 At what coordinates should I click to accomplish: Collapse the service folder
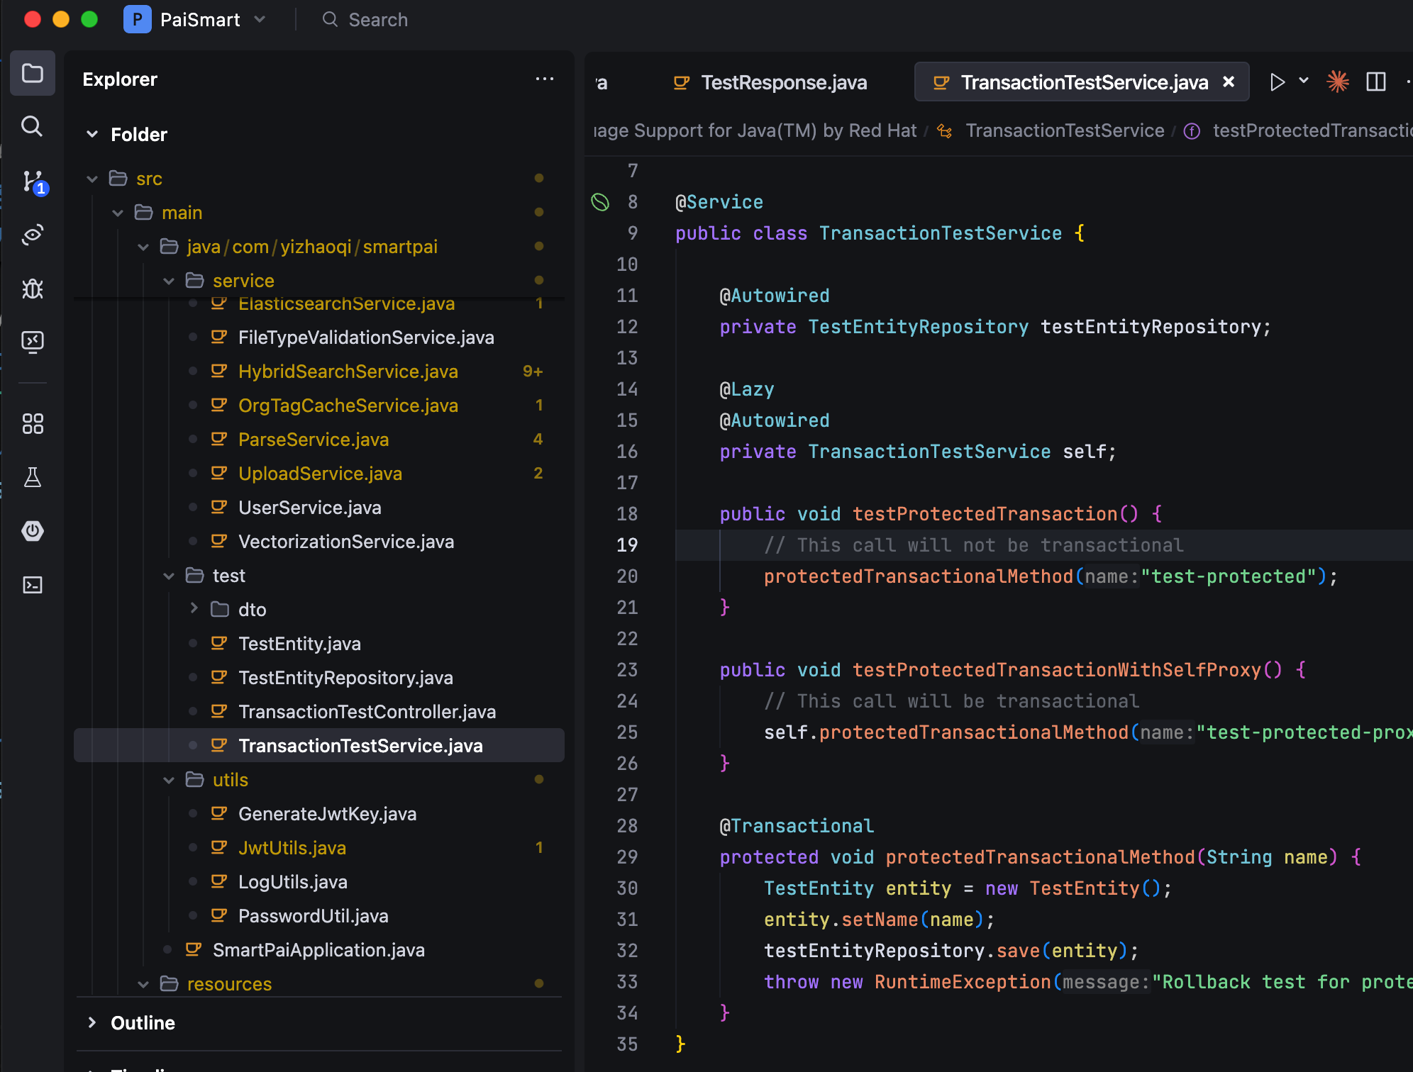[169, 281]
